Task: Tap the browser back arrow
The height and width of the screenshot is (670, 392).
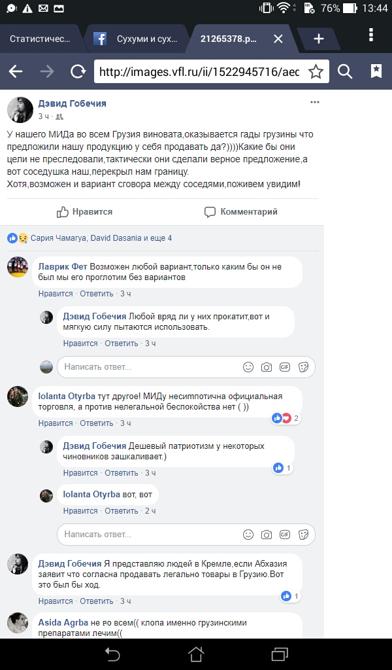Action: coord(16,72)
